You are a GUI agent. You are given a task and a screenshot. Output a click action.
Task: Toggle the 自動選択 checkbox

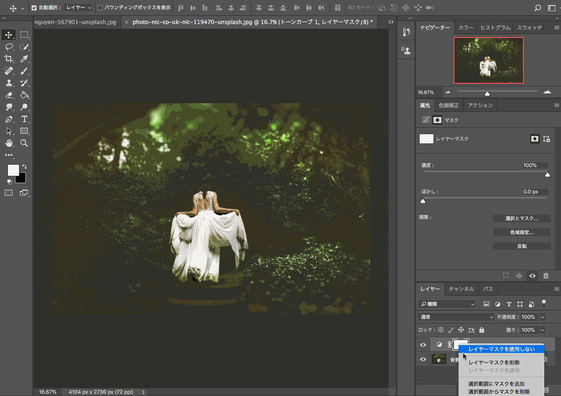coord(34,8)
